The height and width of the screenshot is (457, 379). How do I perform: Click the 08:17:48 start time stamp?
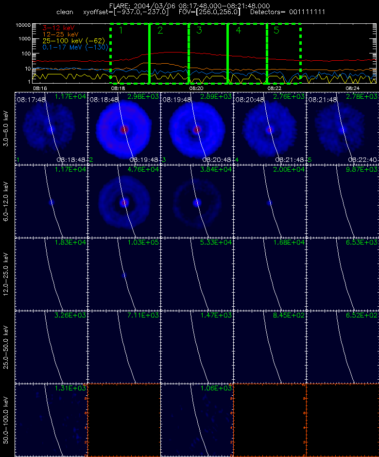(31, 100)
